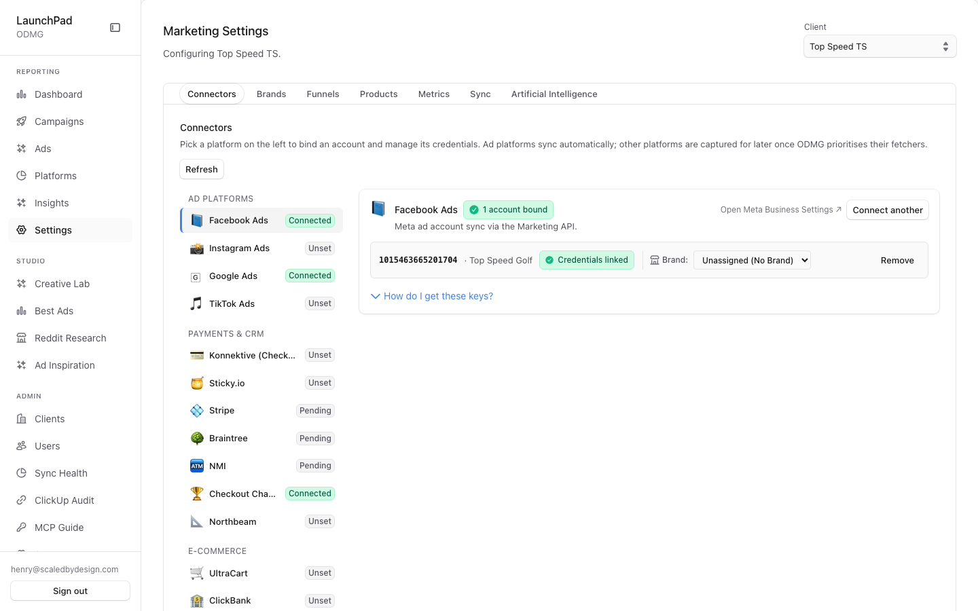Screen dimensions: 978x611
Task: Click the Campaigns rocket icon
Action: 22,122
